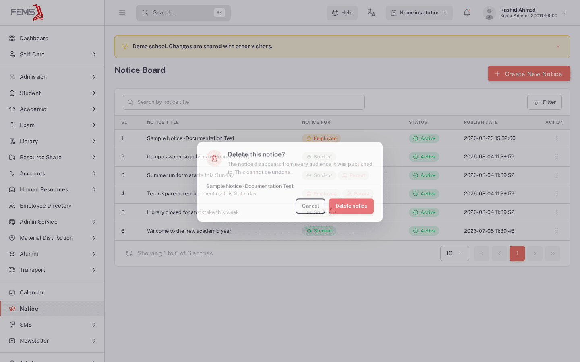Open action menu for Welcome new academic year row
Screen dimensions: 580x362
(x=557, y=231)
